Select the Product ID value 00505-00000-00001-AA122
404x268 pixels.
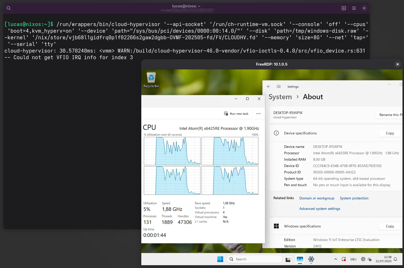point(334,172)
